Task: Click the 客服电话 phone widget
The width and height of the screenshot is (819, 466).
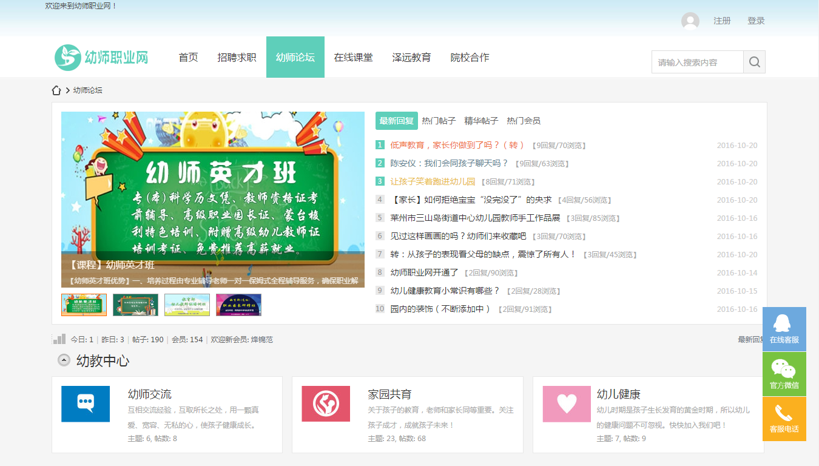Action: [x=784, y=419]
